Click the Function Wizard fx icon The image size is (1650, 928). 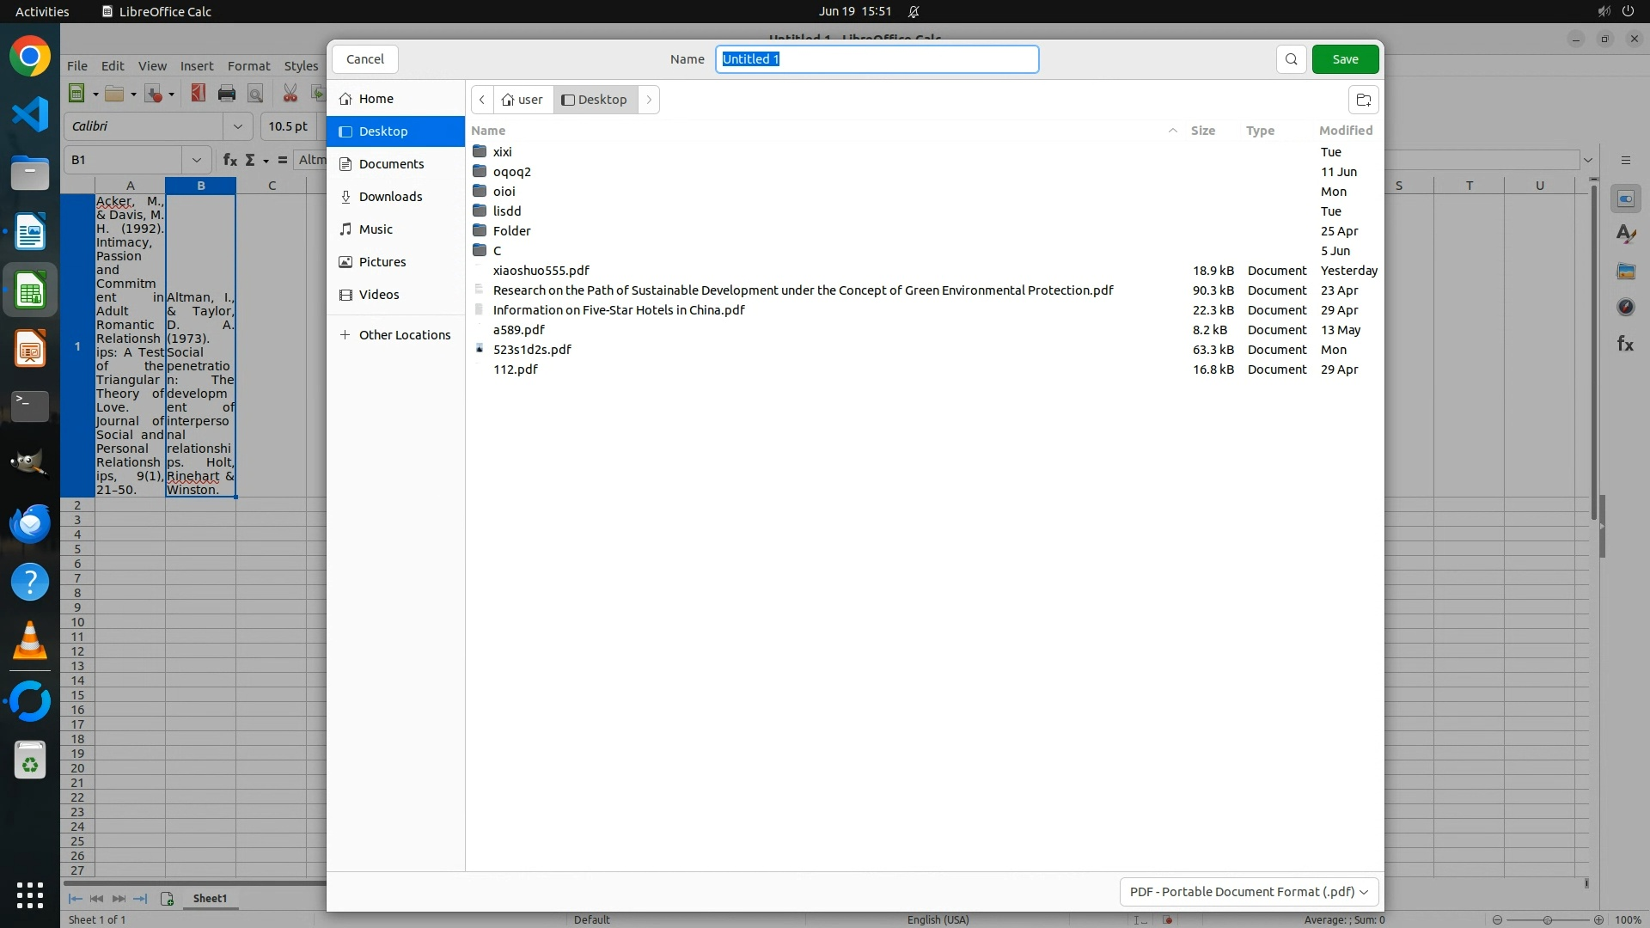pyautogui.click(x=229, y=160)
